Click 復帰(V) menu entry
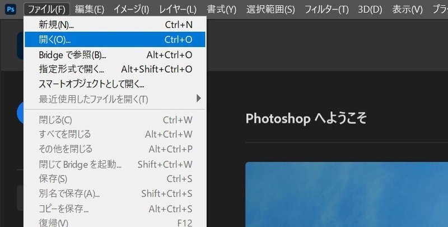448x227 pixels. pyautogui.click(x=115, y=222)
